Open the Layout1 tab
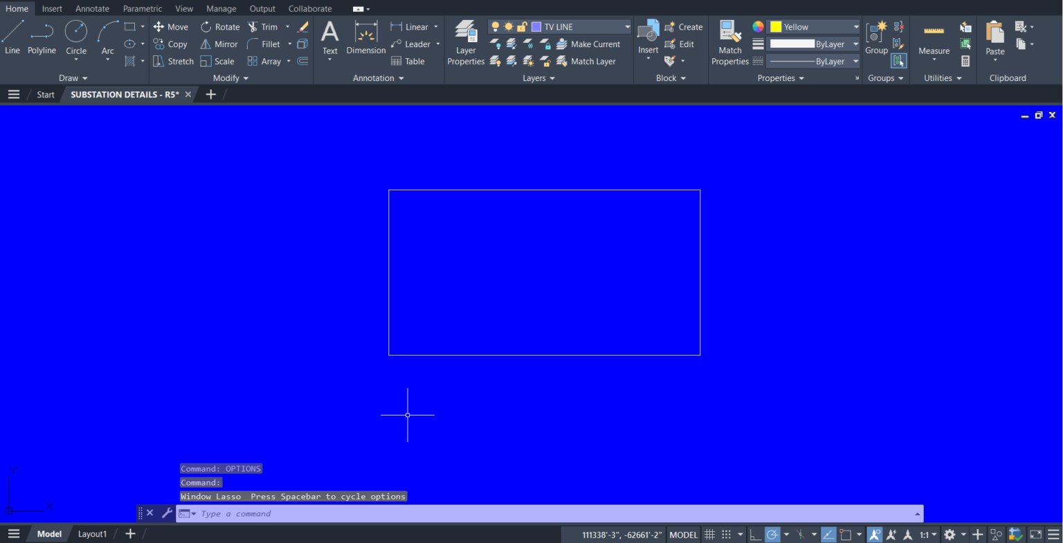1063x543 pixels. (x=92, y=533)
